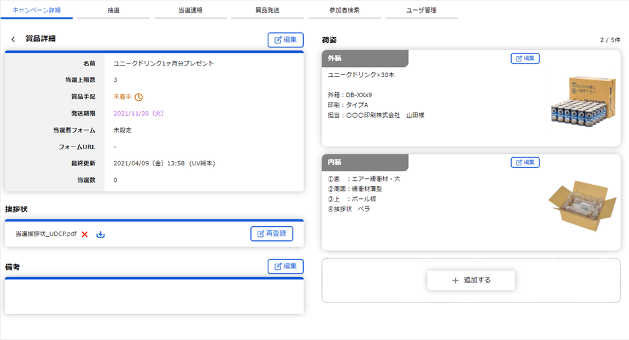
Task: Switch to the 抽選 tab
Action: pyautogui.click(x=113, y=11)
